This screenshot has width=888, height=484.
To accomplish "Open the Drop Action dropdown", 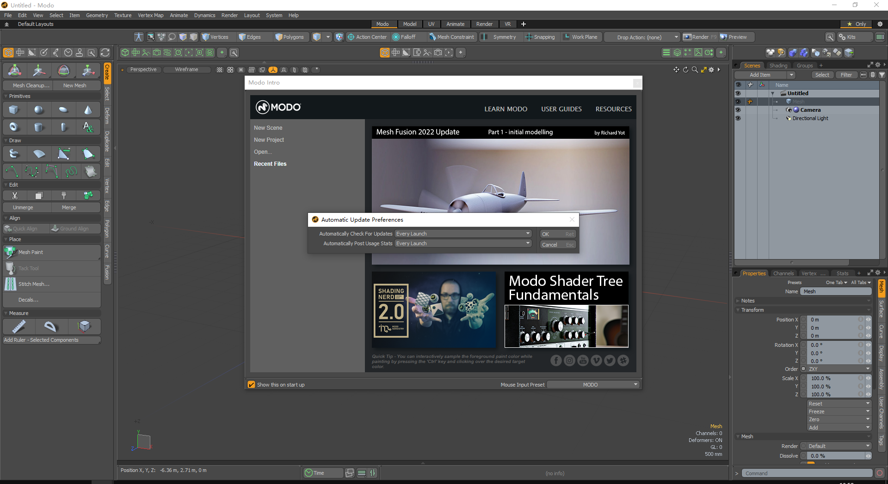I will [642, 37].
